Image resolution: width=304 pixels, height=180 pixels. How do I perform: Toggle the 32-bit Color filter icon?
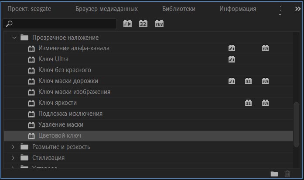point(143,24)
